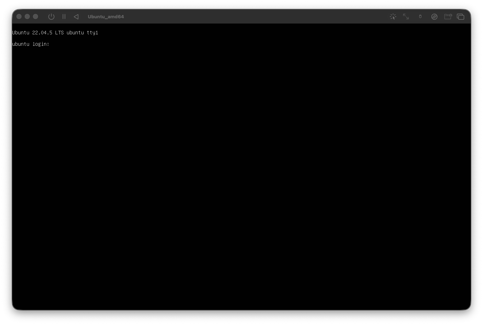Open the shared folder options

click(x=448, y=16)
